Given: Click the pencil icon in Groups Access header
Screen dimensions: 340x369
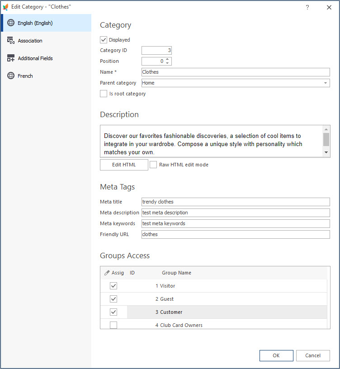Looking at the screenshot, I should (x=107, y=273).
